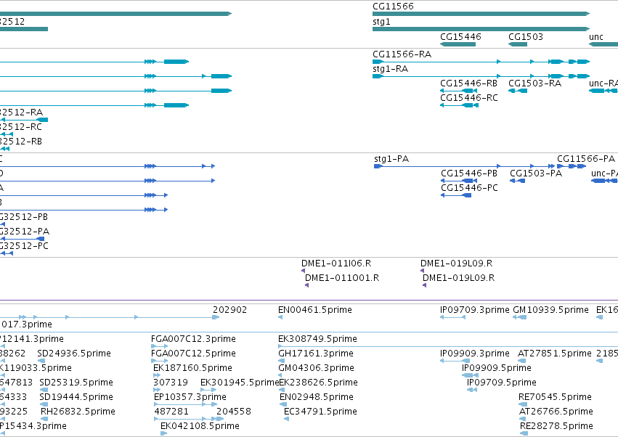Click the IP09909.3prime EST label

474,354
